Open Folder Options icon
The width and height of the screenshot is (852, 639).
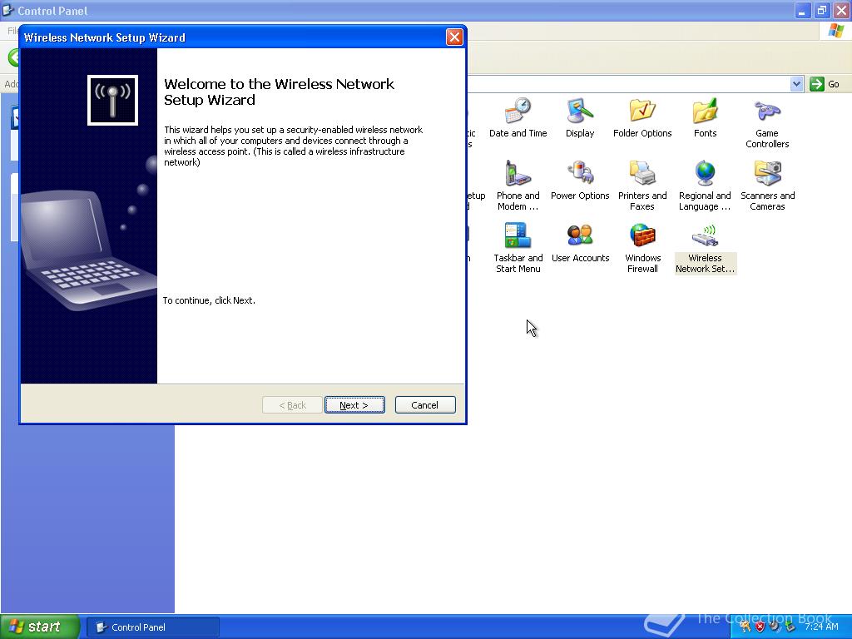642,117
